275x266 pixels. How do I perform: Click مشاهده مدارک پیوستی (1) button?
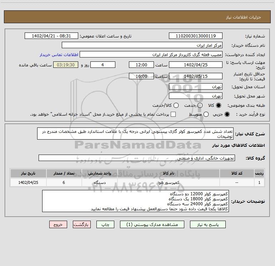[x=152, y=225]
